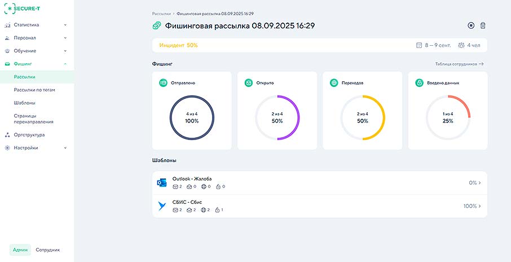Viewport: 511px width, 262px height.
Task: Click the Введено данных lock card icon
Action: click(x=419, y=83)
